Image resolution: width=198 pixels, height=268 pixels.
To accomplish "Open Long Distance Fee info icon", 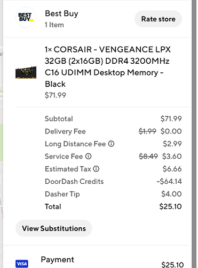I will point(111,144).
